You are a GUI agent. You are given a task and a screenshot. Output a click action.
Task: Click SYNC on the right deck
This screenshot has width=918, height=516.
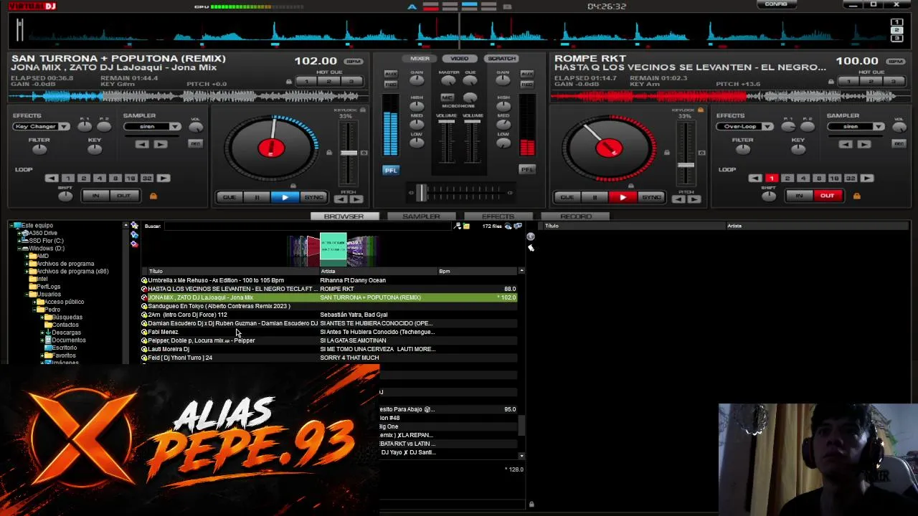(651, 197)
